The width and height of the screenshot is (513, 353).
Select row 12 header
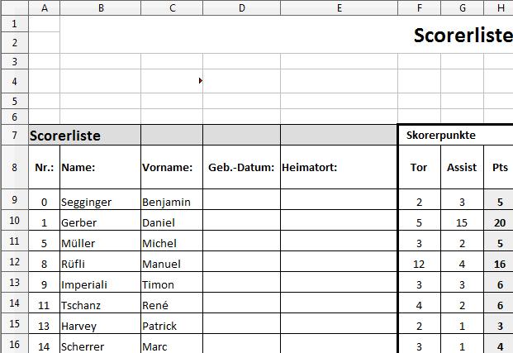click(x=14, y=264)
